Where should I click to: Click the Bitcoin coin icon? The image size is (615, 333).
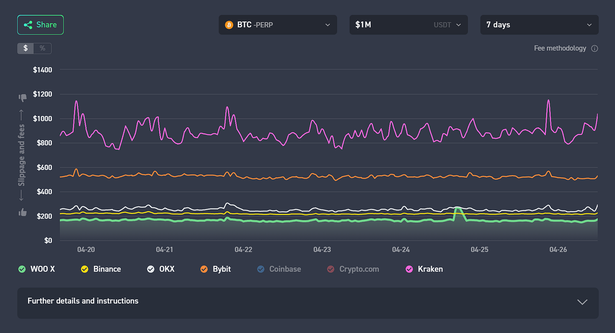coord(229,25)
